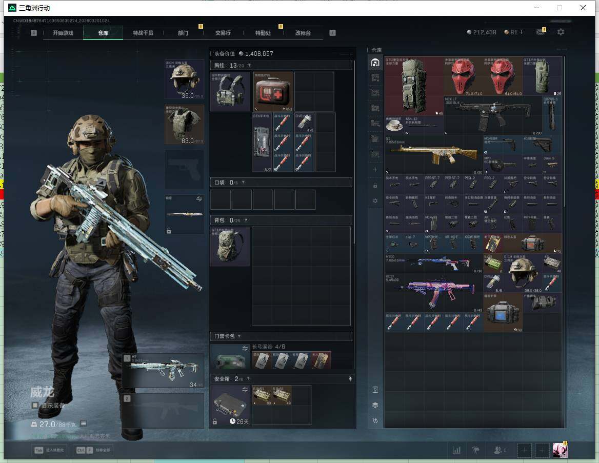This screenshot has height=463, width=599.
Task: Click the first empty pocket slot
Action: click(221, 199)
